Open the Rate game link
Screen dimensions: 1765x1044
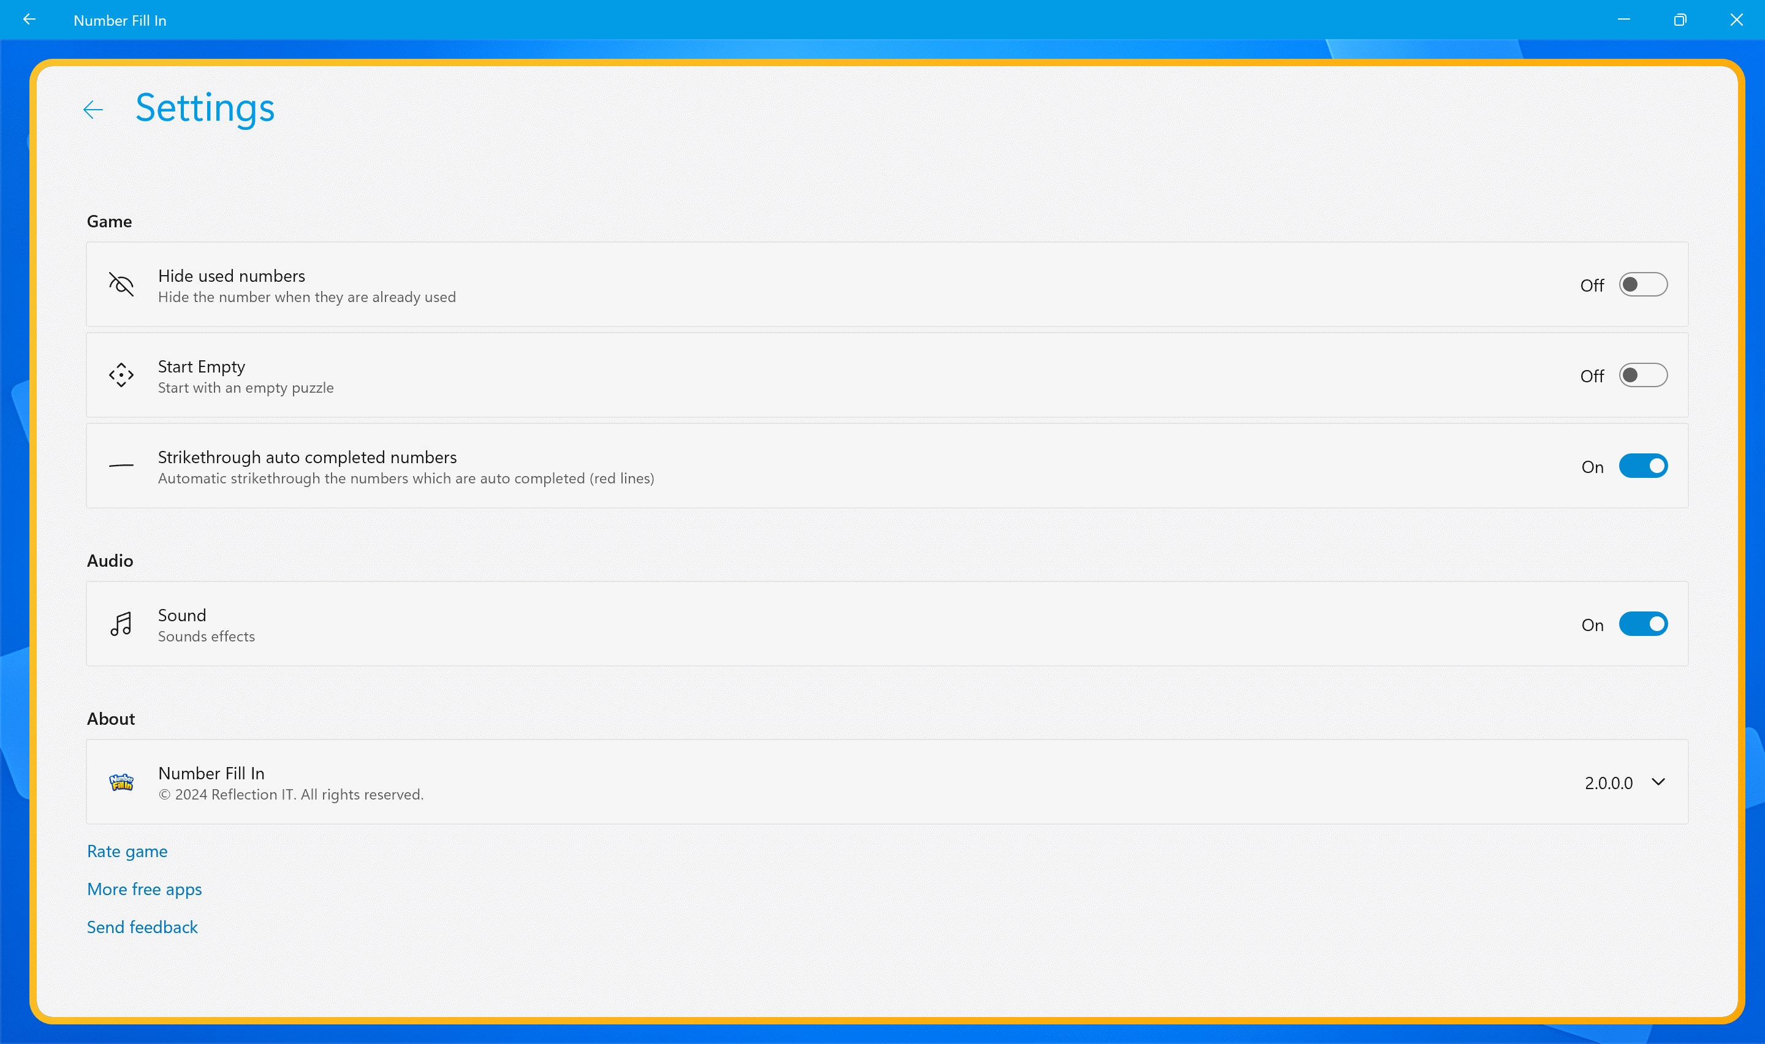(x=127, y=851)
